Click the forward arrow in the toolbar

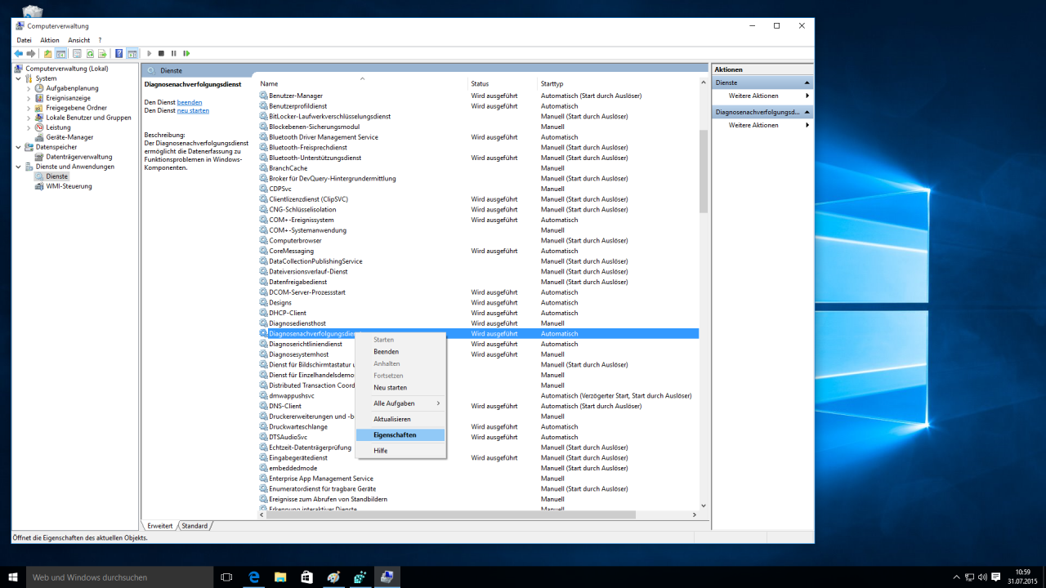31,53
